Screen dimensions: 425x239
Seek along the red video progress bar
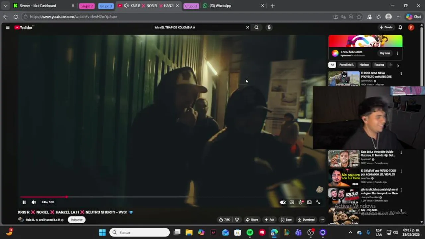[171, 197]
